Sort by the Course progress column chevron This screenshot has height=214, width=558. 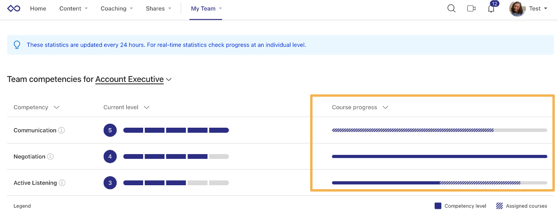tap(386, 107)
